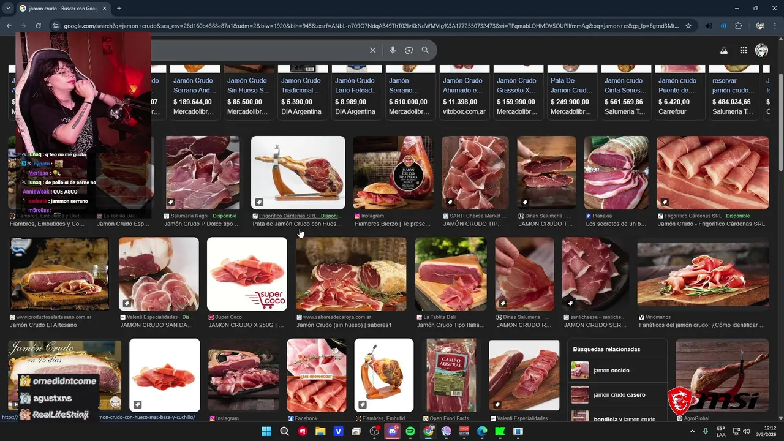Clear the search box with the X
Image resolution: width=784 pixels, height=441 pixels.
click(x=372, y=50)
